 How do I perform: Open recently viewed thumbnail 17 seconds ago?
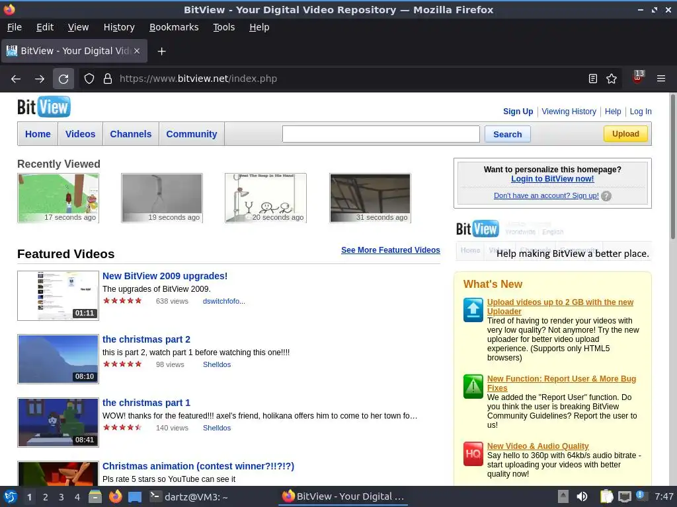58,198
